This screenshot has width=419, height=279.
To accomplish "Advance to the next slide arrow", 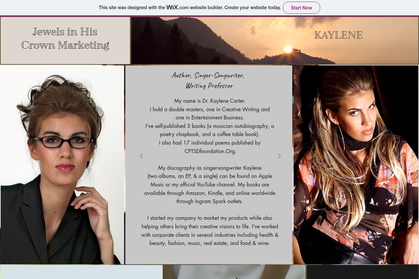I will point(279,156).
